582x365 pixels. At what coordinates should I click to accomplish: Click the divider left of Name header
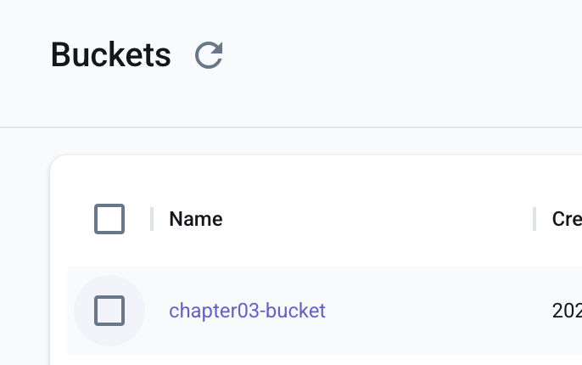[x=152, y=219]
